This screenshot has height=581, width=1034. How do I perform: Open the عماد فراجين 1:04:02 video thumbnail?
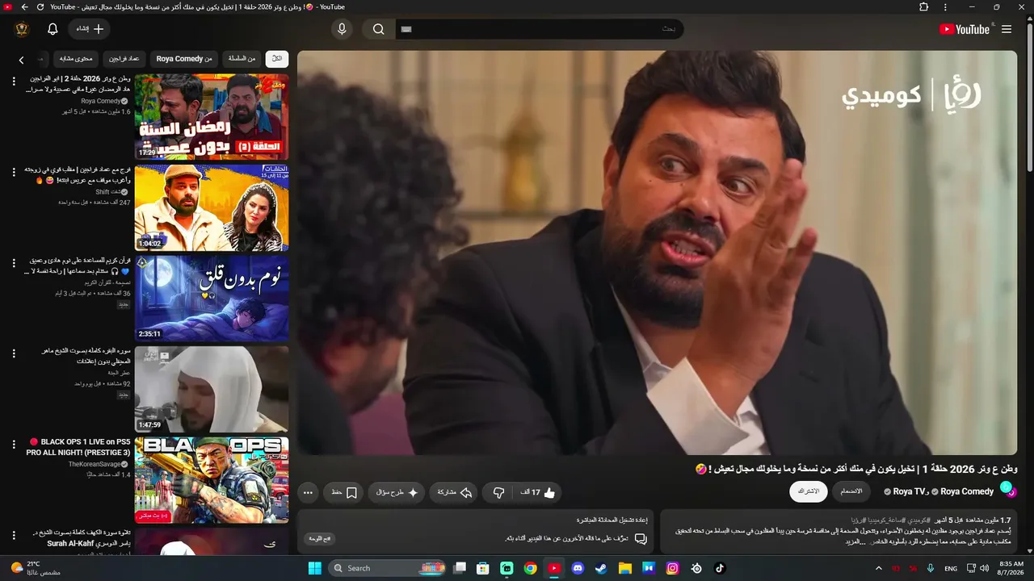tap(212, 208)
